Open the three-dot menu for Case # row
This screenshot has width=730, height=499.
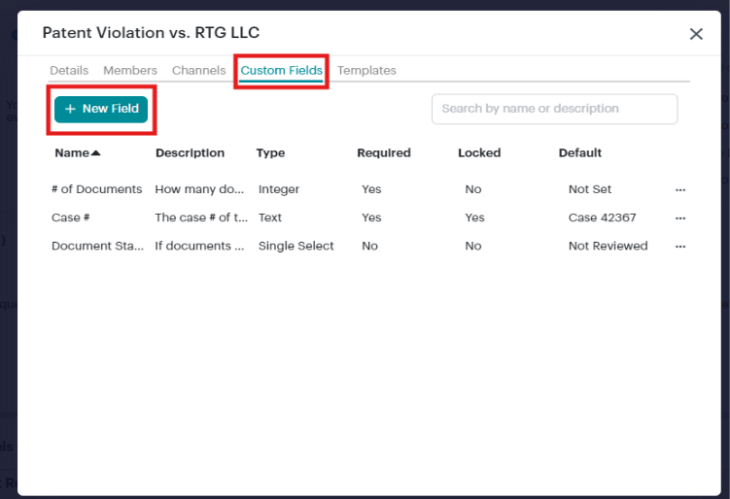679,218
